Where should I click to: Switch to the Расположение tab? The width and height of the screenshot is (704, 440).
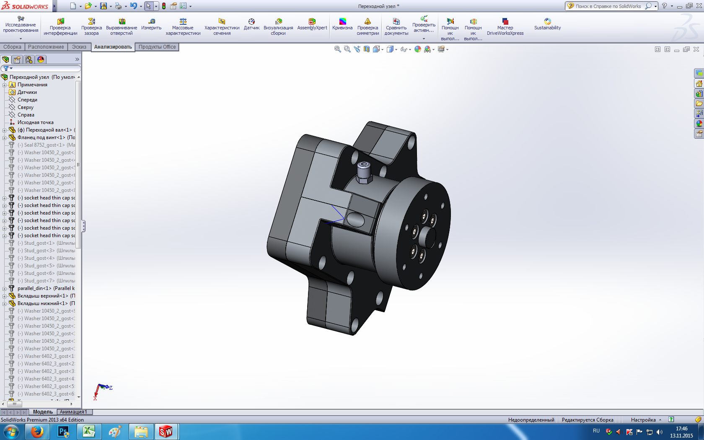coord(46,47)
